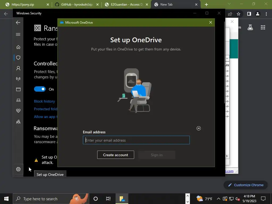
Task: Open the notification center icon
Action: 263,199
